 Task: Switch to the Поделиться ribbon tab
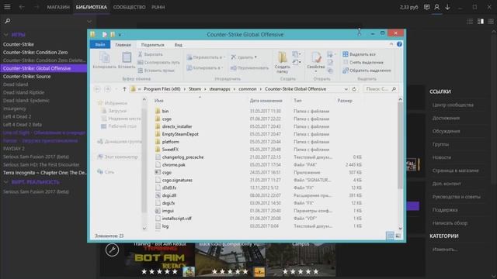(153, 45)
